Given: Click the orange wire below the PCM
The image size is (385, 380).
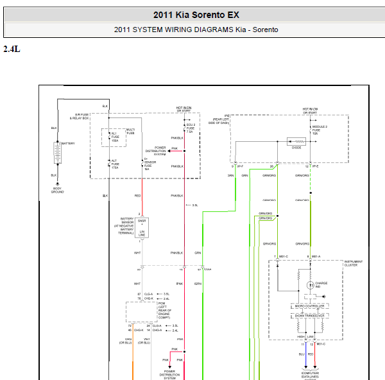Looking at the screenshot, I should [133, 354].
